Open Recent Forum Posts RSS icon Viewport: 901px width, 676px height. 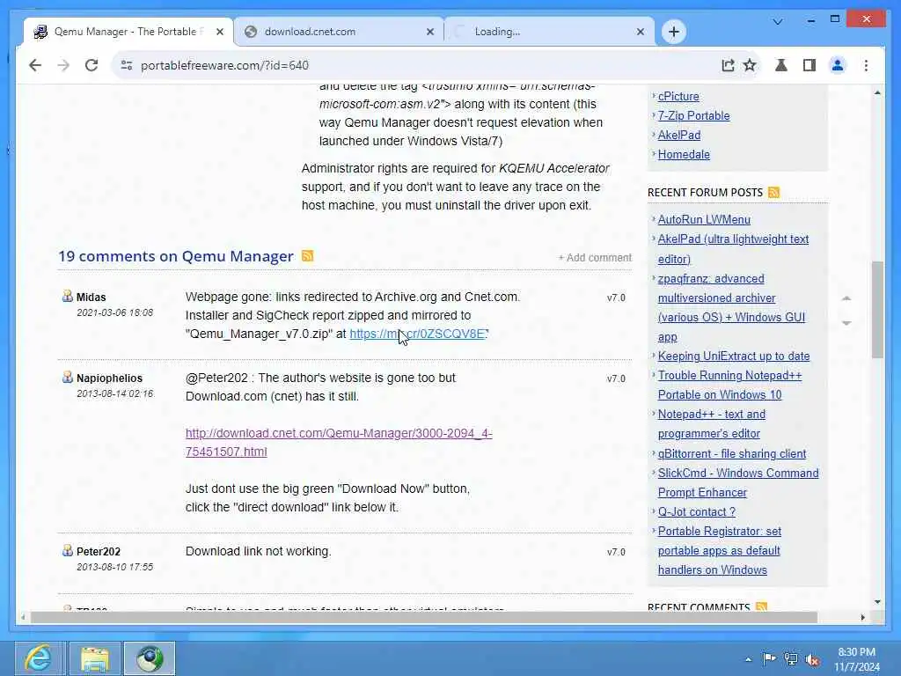tap(773, 192)
